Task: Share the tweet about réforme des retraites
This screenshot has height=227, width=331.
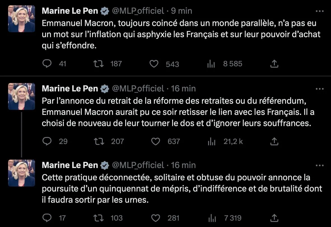Action: (x=274, y=142)
